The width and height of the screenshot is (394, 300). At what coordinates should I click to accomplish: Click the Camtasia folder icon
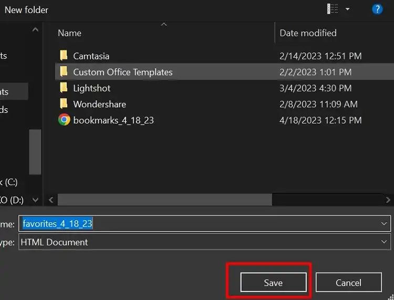click(x=64, y=56)
